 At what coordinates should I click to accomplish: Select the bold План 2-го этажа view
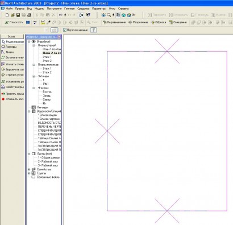[x=52, y=53]
